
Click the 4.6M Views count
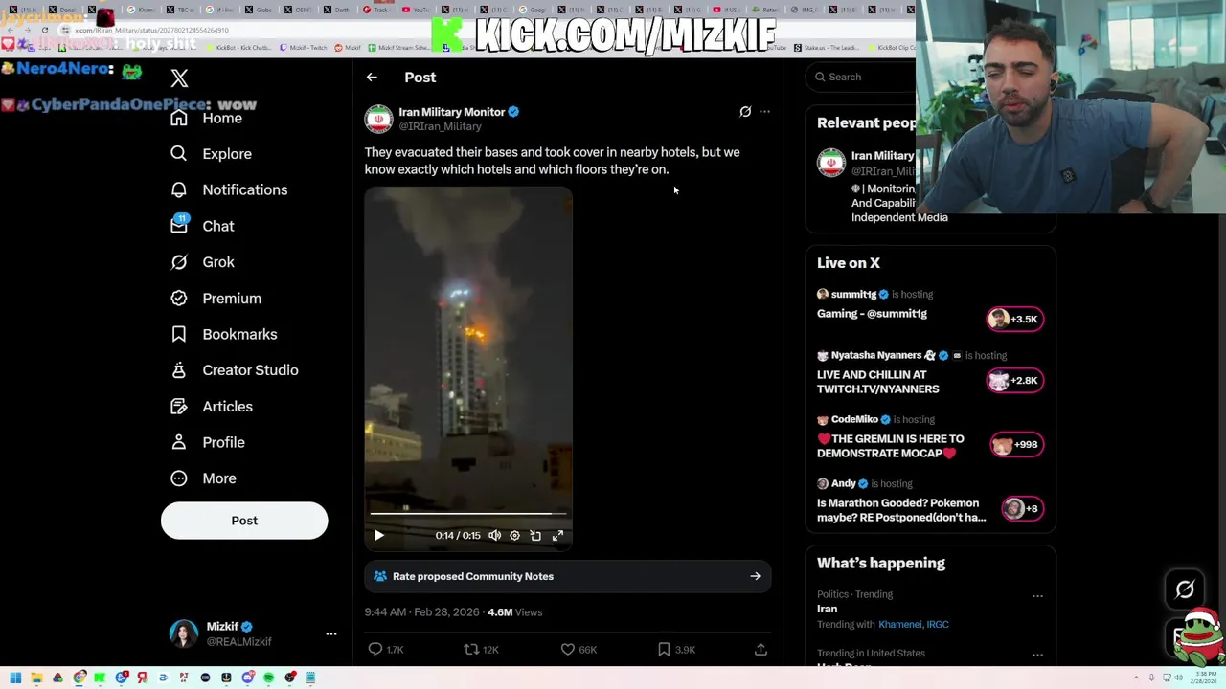pos(514,612)
